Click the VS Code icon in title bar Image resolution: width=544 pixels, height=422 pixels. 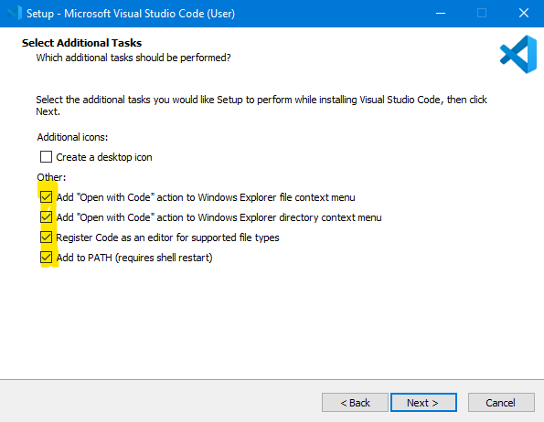coord(15,13)
